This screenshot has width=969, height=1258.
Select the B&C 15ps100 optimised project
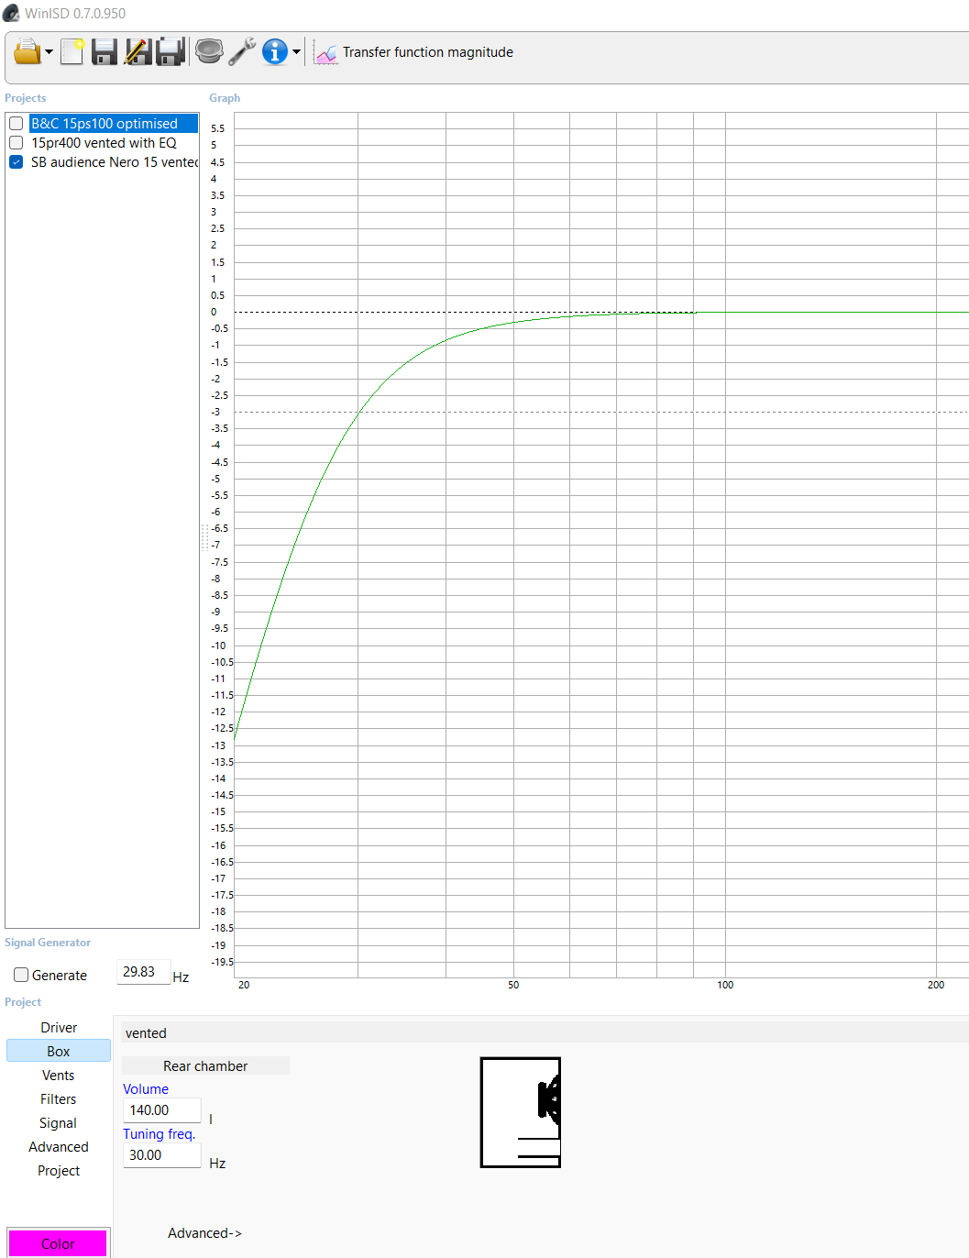pos(114,124)
